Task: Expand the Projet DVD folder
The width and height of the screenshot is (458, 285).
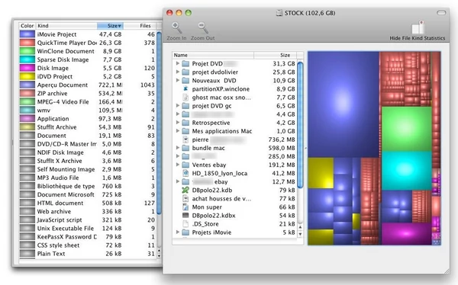Action: tap(178, 63)
